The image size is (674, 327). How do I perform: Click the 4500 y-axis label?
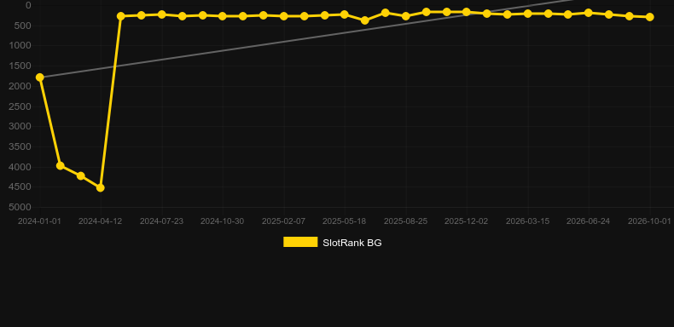20,187
